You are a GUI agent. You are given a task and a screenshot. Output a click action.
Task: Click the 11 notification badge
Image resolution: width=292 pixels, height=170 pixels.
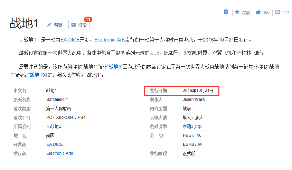88,19
